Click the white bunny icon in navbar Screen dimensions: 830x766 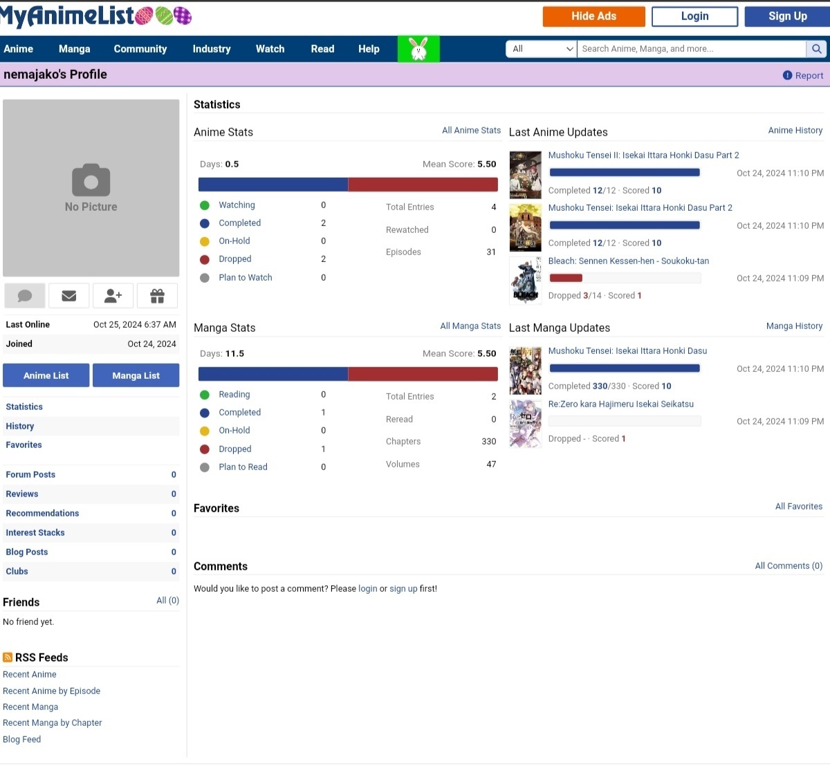click(x=418, y=49)
